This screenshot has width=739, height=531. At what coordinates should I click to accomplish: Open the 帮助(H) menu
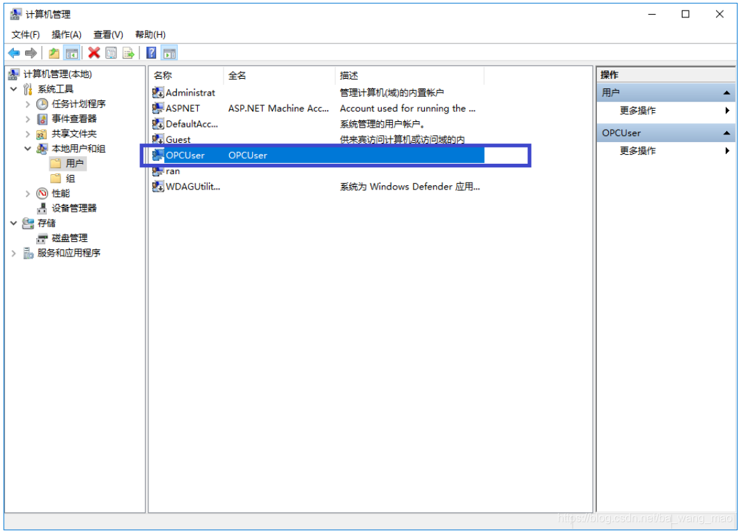[150, 34]
